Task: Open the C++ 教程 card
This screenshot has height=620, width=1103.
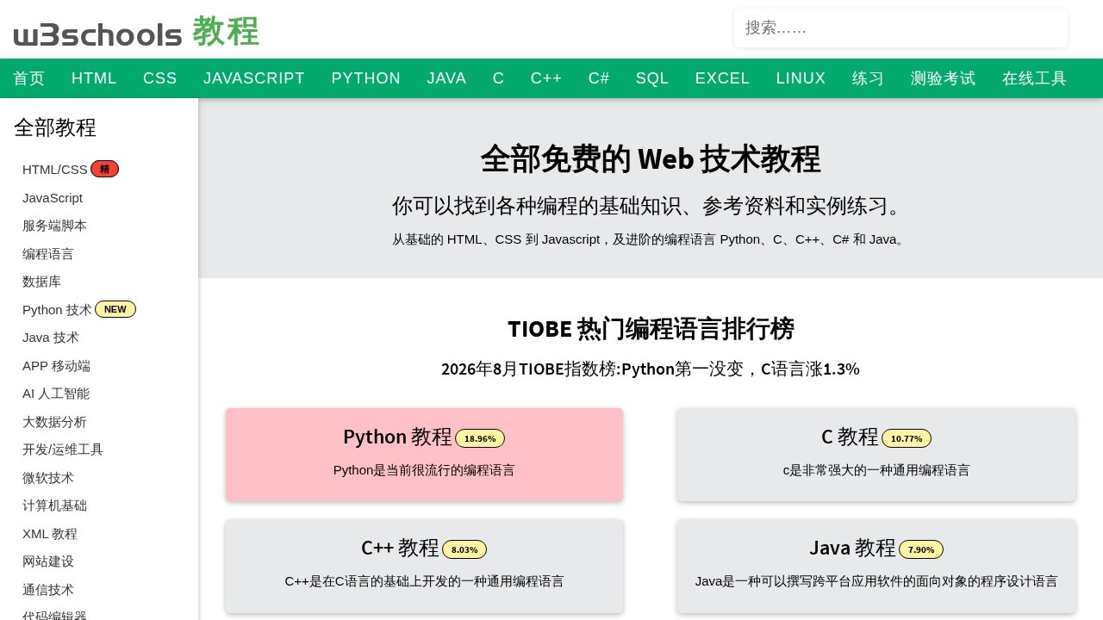Action: (x=424, y=566)
